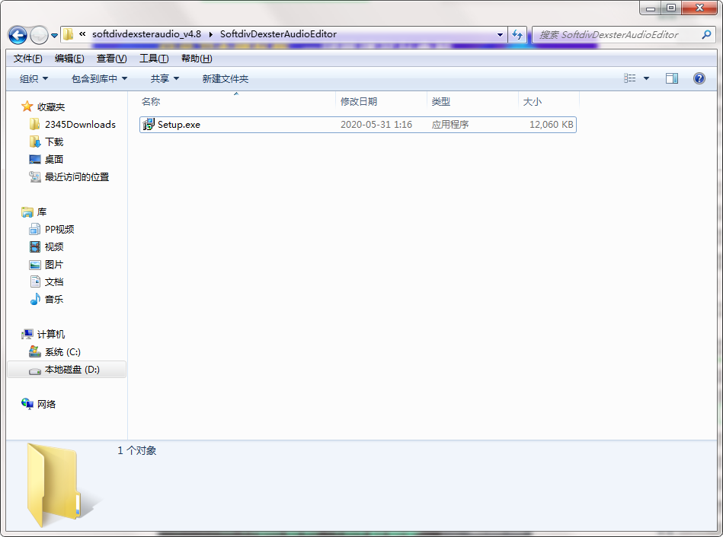This screenshot has height=537, width=723.
Task: Open 包含到库中 dropdown
Action: [x=99, y=79]
